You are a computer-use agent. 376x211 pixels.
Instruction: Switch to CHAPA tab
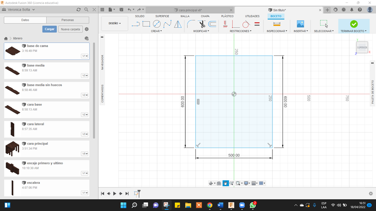pos(205,16)
